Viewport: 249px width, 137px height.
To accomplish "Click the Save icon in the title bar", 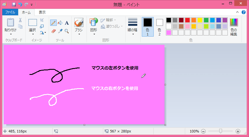I will click(x=14, y=5).
